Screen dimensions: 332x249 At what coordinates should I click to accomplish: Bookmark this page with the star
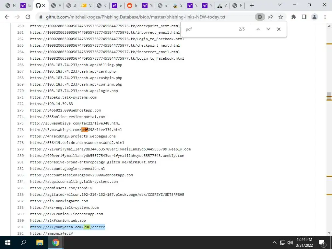pos(281,17)
